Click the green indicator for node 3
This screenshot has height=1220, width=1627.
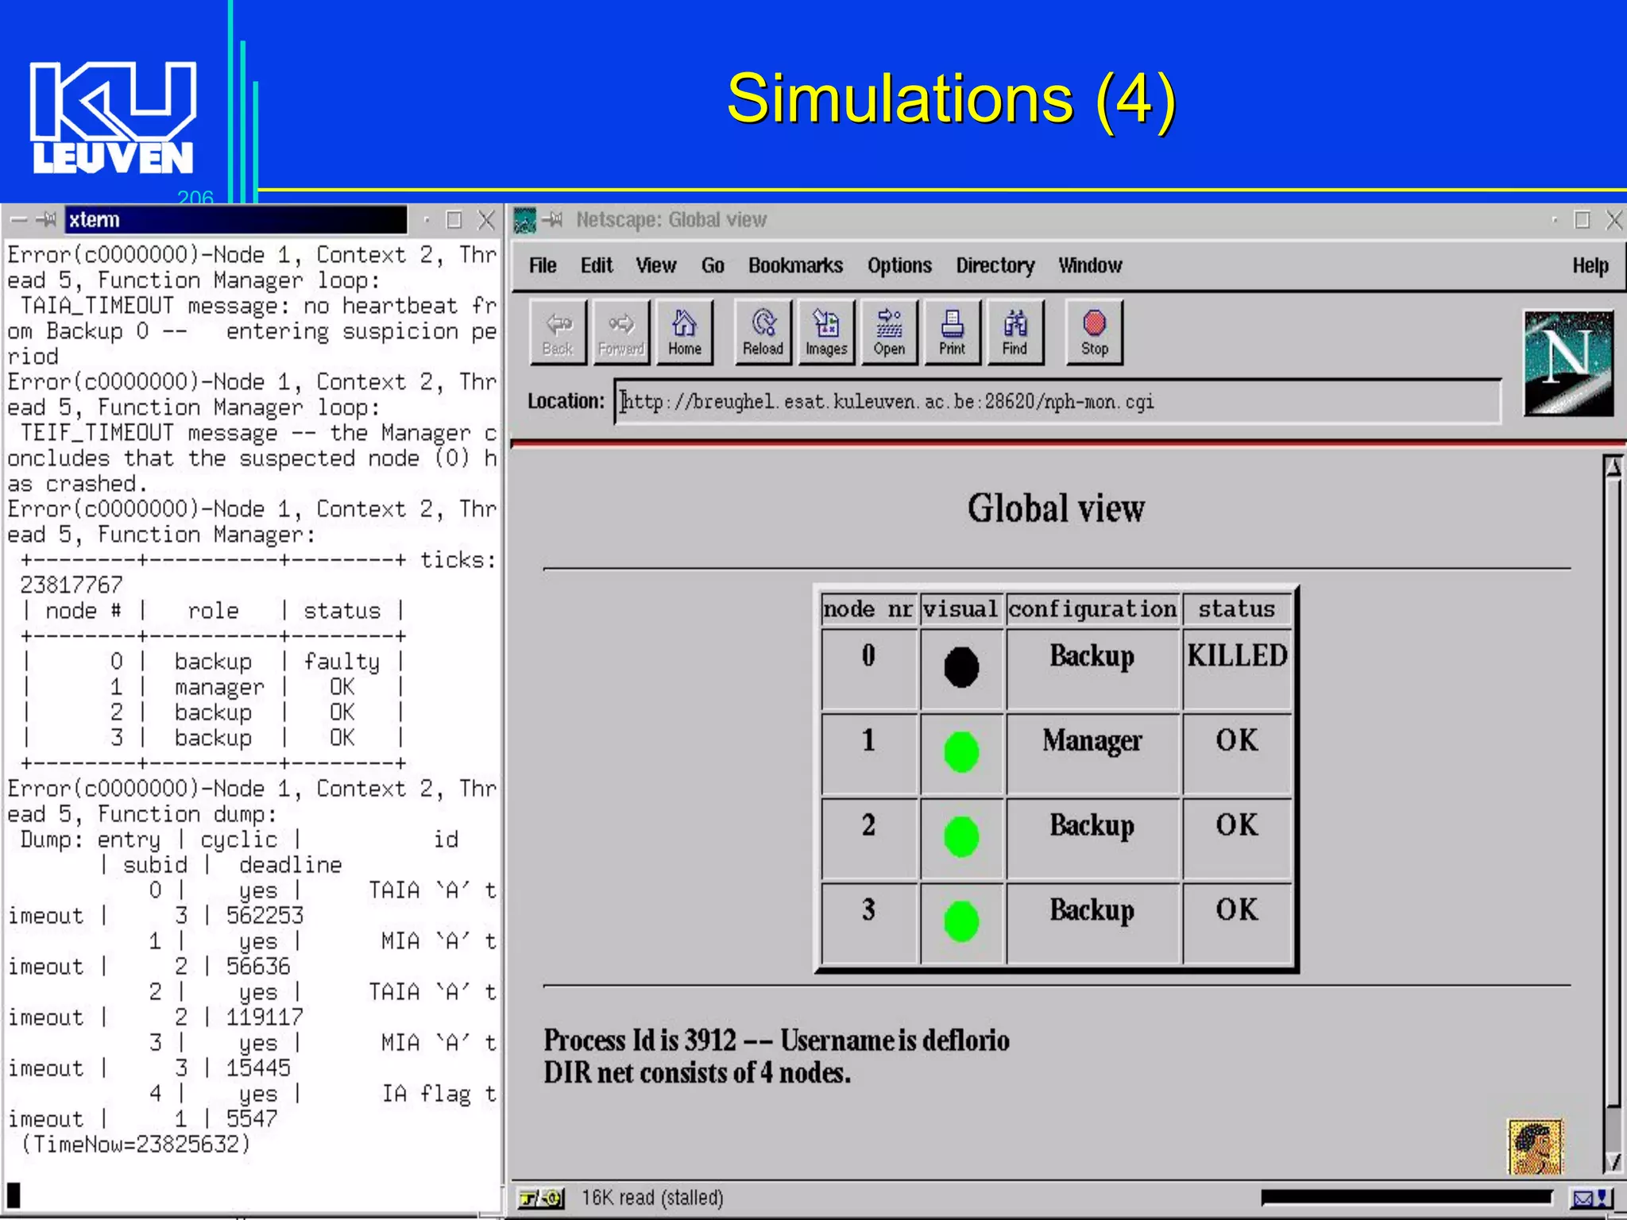(x=961, y=921)
